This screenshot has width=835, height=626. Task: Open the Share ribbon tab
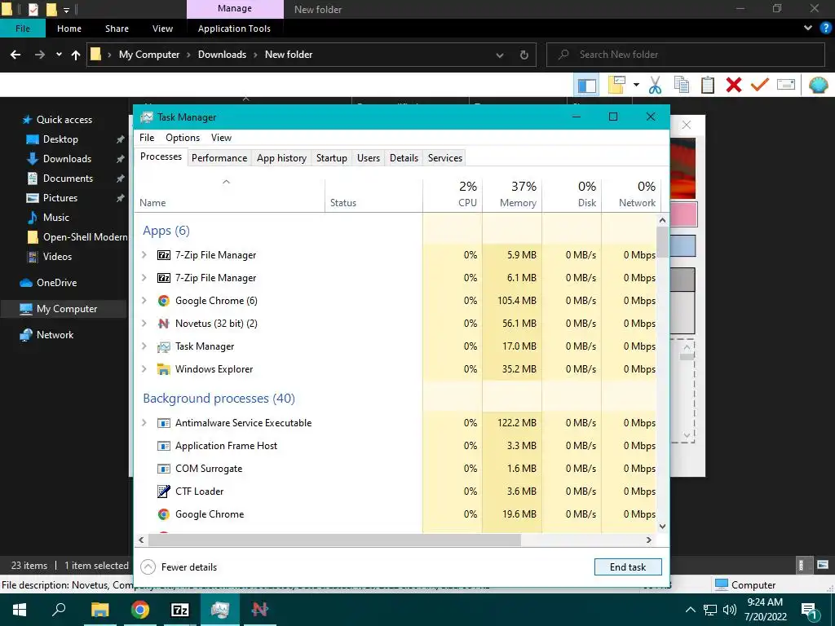point(117,29)
